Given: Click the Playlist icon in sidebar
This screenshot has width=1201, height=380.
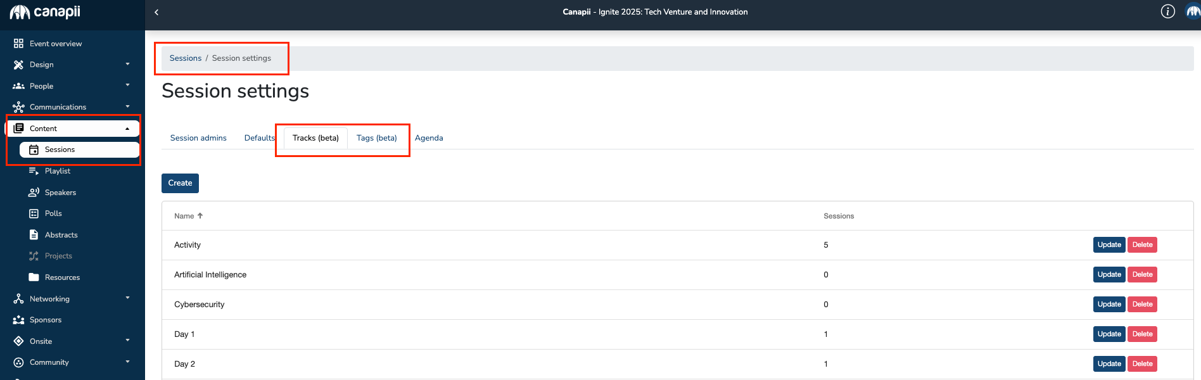Looking at the screenshot, I should pyautogui.click(x=34, y=171).
